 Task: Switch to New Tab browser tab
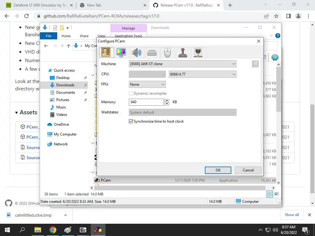point(113,5)
